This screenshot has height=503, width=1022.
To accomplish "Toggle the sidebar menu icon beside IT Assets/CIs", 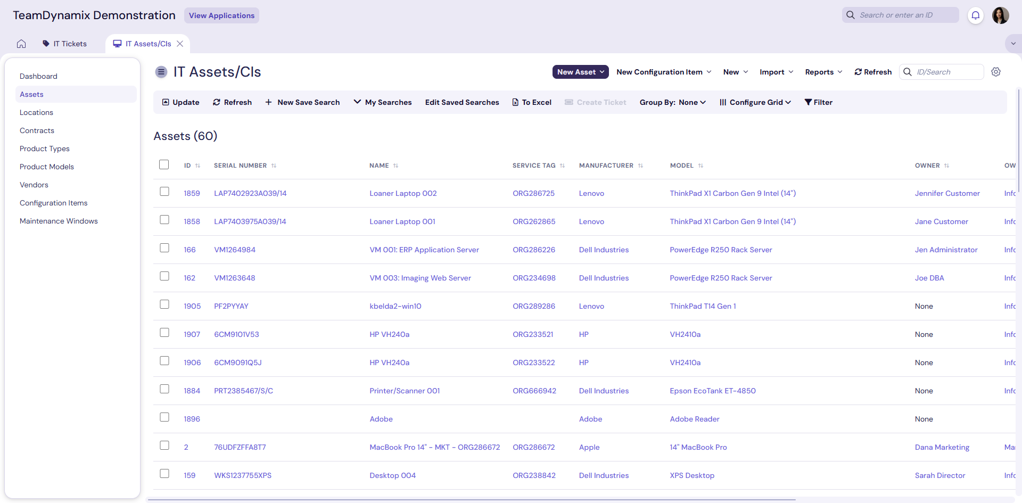I will pos(161,72).
